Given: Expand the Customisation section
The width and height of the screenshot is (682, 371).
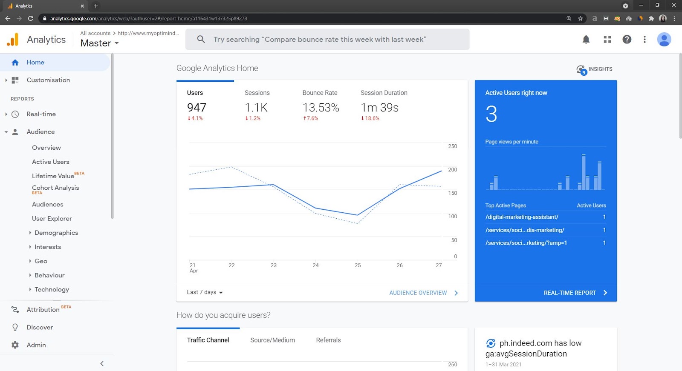Looking at the screenshot, I should coord(6,80).
